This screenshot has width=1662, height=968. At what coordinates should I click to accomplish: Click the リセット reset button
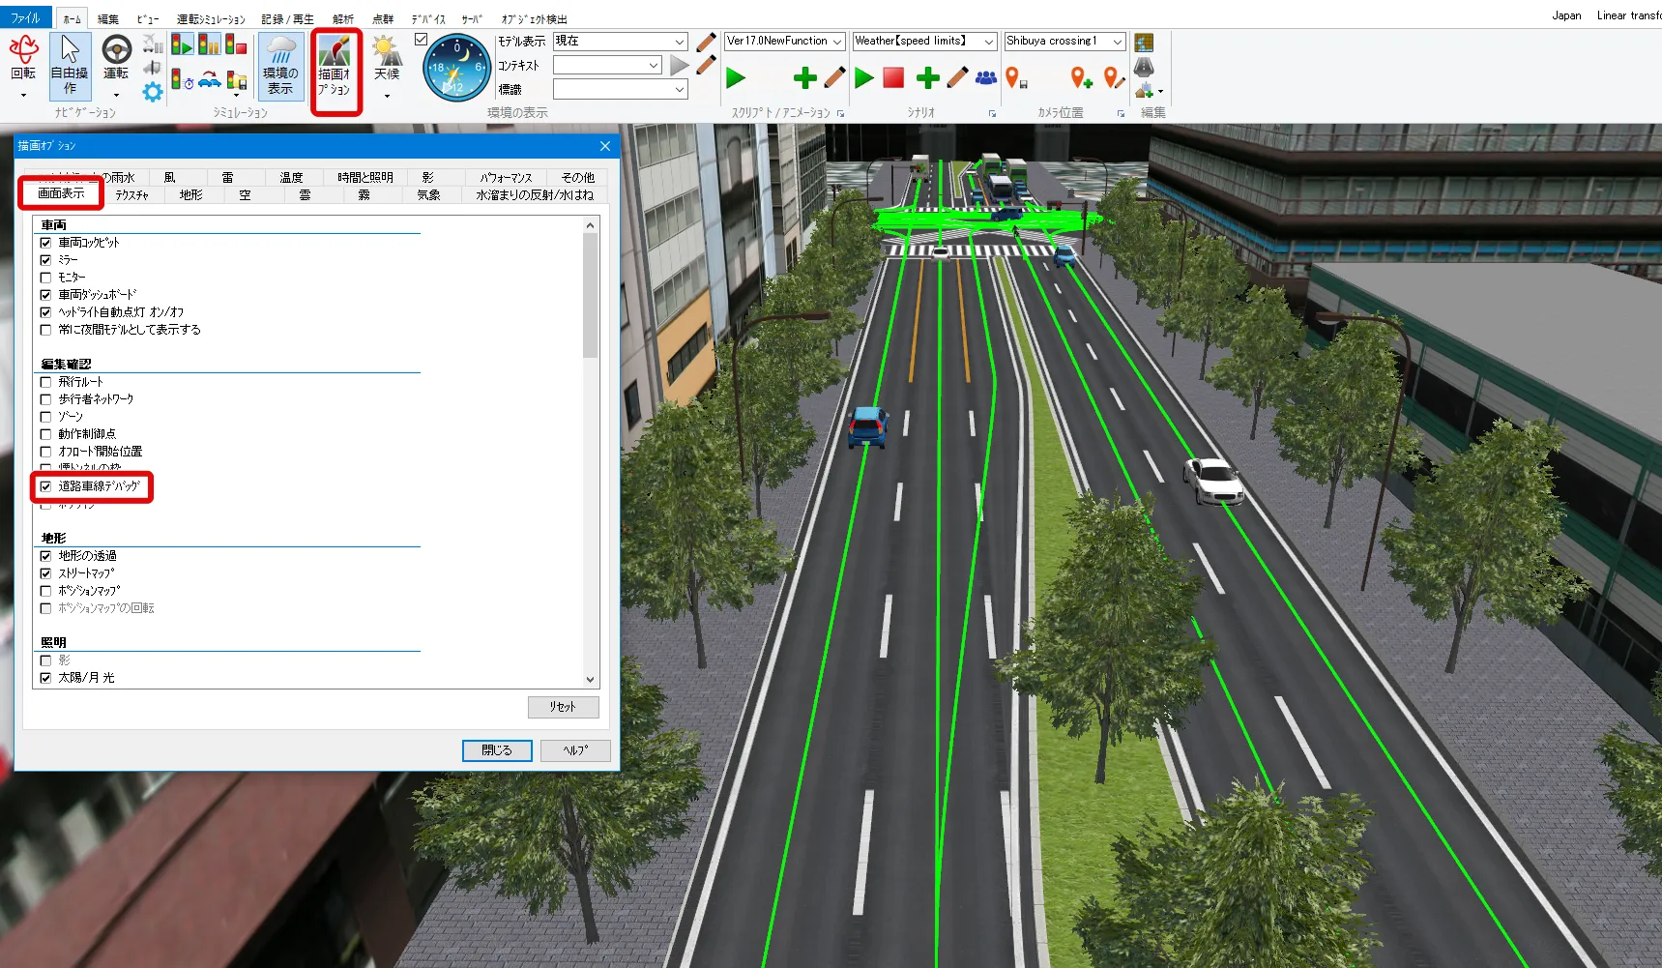pos(563,707)
